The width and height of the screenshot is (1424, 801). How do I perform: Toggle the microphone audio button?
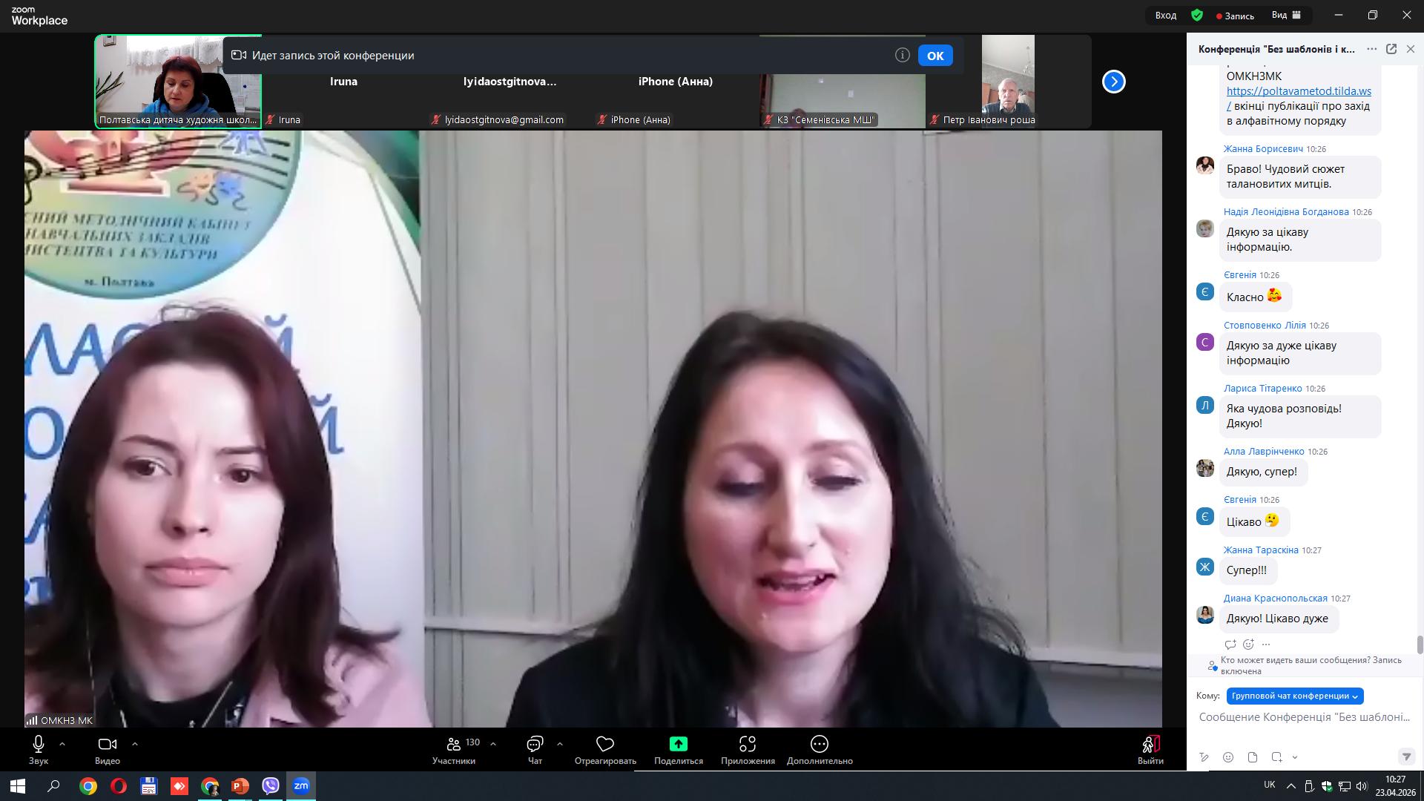click(39, 744)
